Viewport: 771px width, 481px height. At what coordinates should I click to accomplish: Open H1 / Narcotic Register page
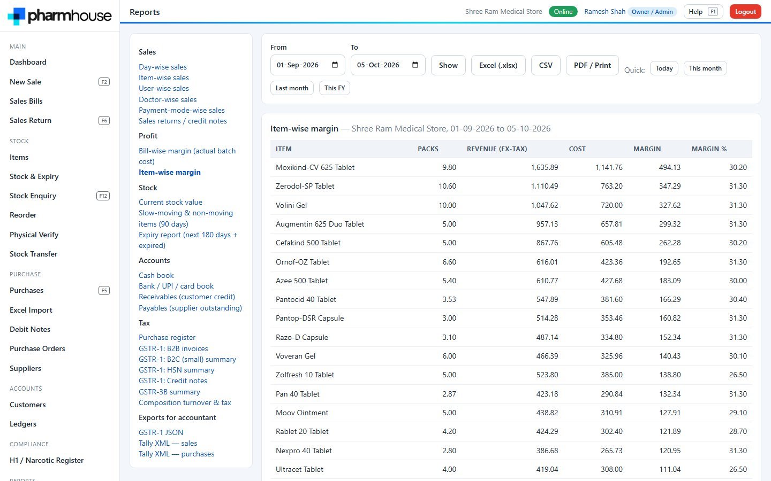[47, 460]
